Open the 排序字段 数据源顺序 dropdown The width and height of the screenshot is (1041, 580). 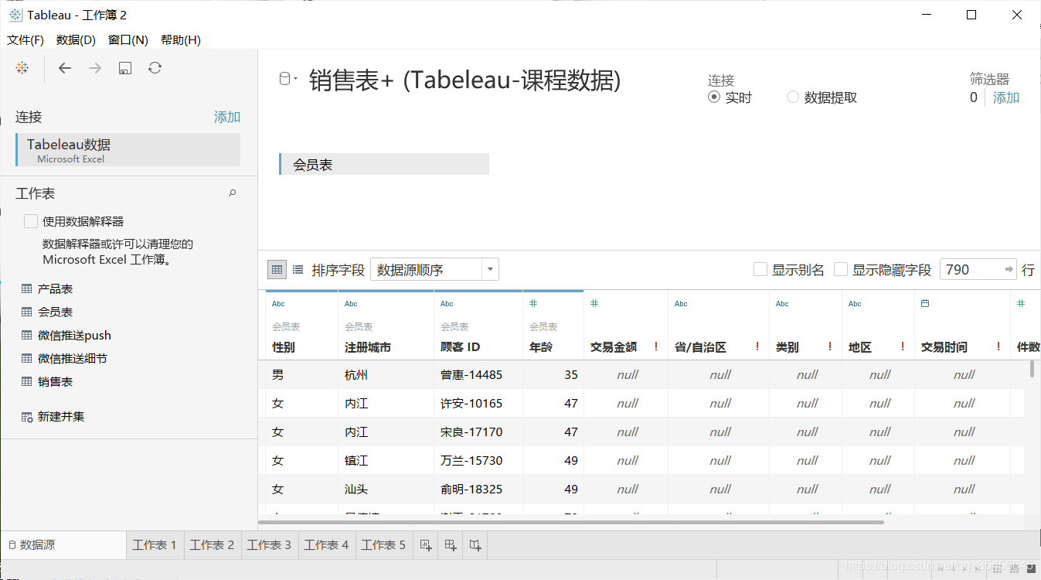pos(435,269)
